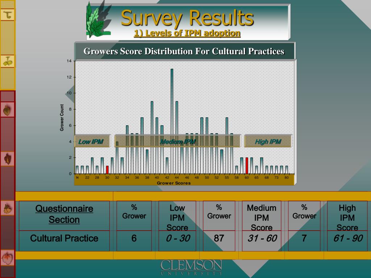Click the 'Low IPM Score' column header
Screen dimensions: 371x278
tap(177, 218)
